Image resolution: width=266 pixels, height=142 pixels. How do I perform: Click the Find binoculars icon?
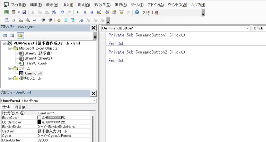[x=54, y=12]
